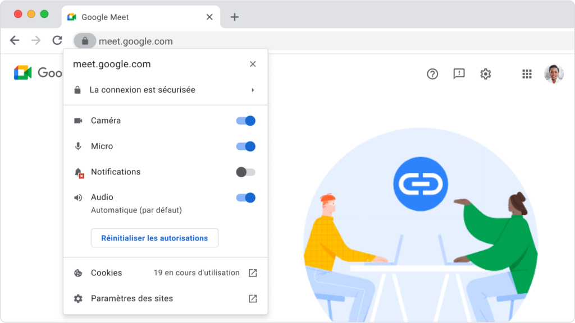Click "Automatique (par défaut)" text
This screenshot has height=323, width=575.
[x=136, y=210]
